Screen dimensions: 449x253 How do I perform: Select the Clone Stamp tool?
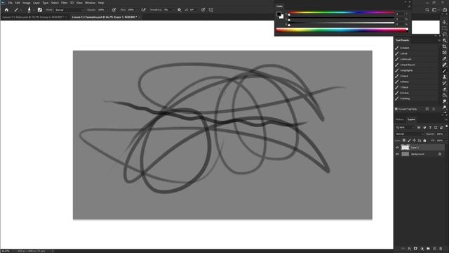[x=444, y=77]
